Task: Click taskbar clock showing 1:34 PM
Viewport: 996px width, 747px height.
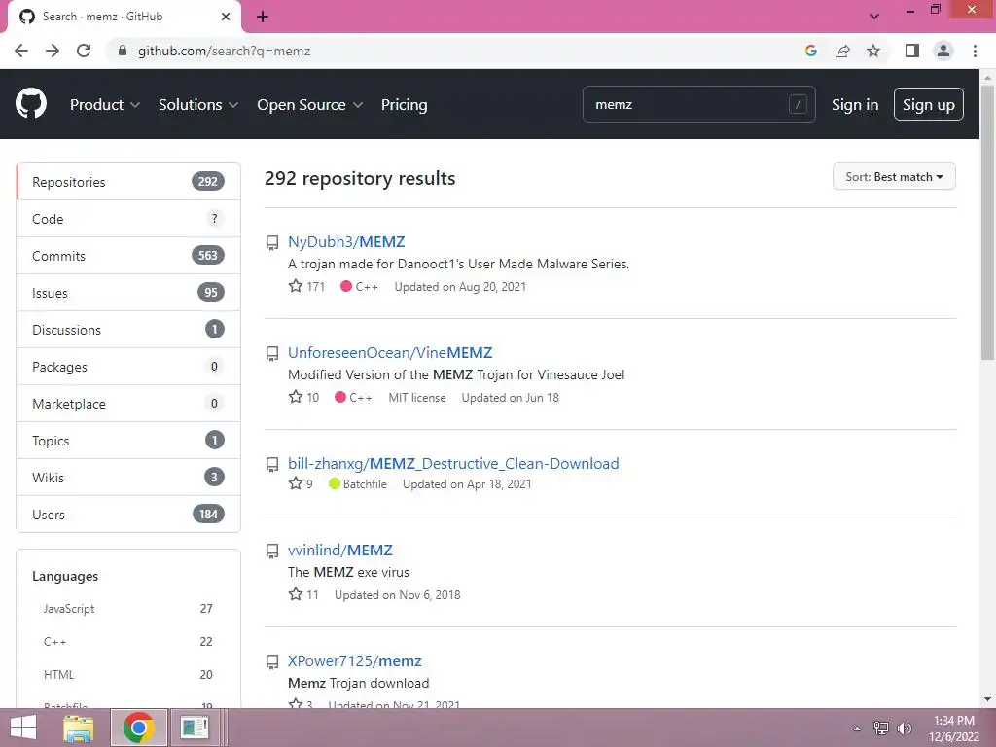Action: (953, 729)
